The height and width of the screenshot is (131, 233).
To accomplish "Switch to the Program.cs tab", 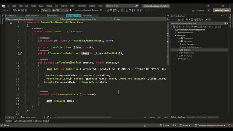I will (90, 16).
